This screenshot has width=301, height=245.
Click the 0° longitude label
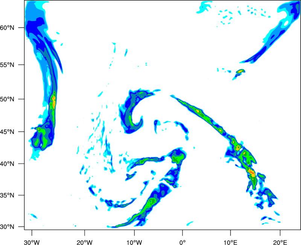pos(182,242)
